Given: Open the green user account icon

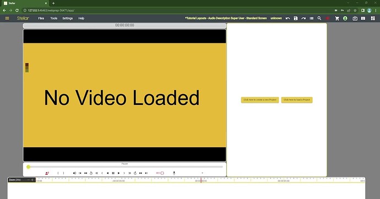Looking at the screenshot, I should (x=345, y=18).
